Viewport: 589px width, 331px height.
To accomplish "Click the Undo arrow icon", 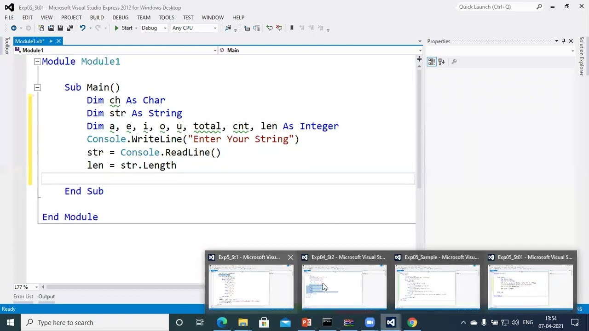I will (82, 28).
